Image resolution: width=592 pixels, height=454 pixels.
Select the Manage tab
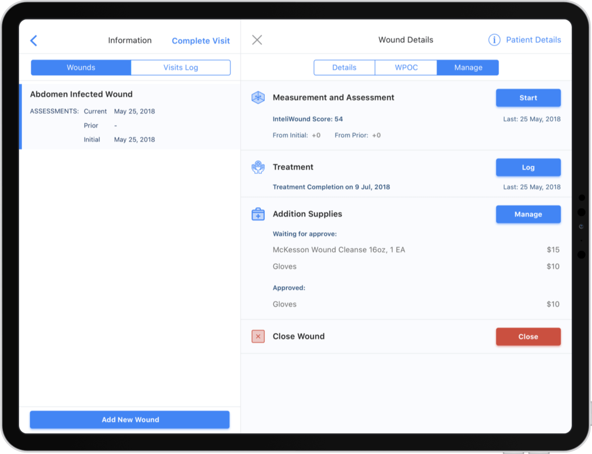coord(468,67)
